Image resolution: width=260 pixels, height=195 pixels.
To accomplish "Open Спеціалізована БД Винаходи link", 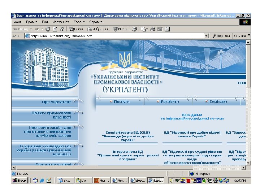I will pyautogui.click(x=128, y=136).
